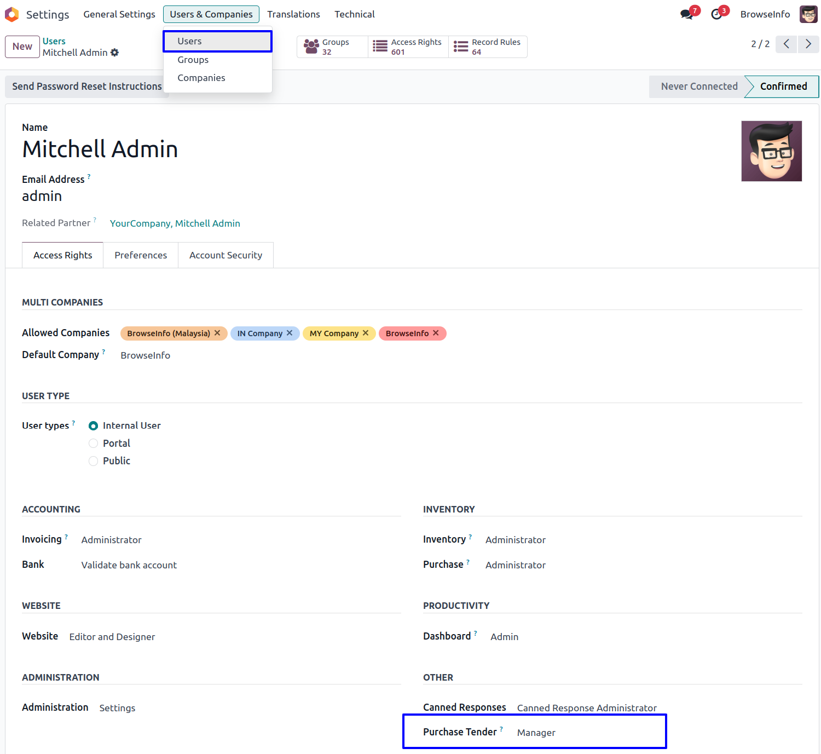Open Groups stat button showing 32

(x=332, y=47)
